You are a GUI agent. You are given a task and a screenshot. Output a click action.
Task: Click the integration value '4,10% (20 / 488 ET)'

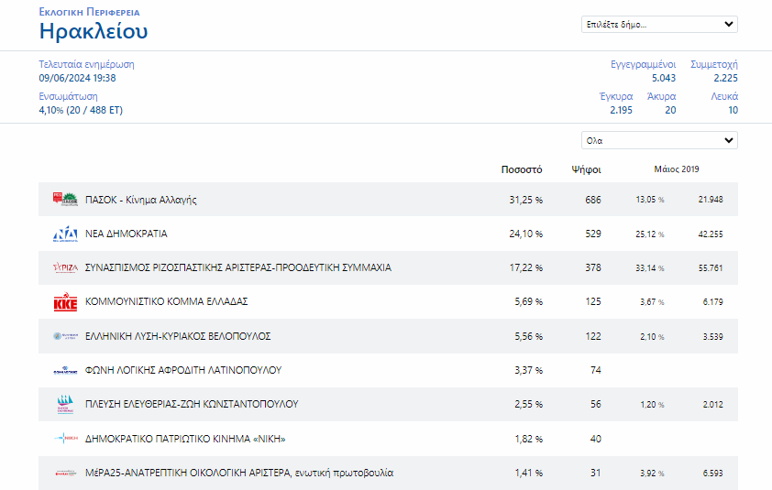click(x=81, y=110)
